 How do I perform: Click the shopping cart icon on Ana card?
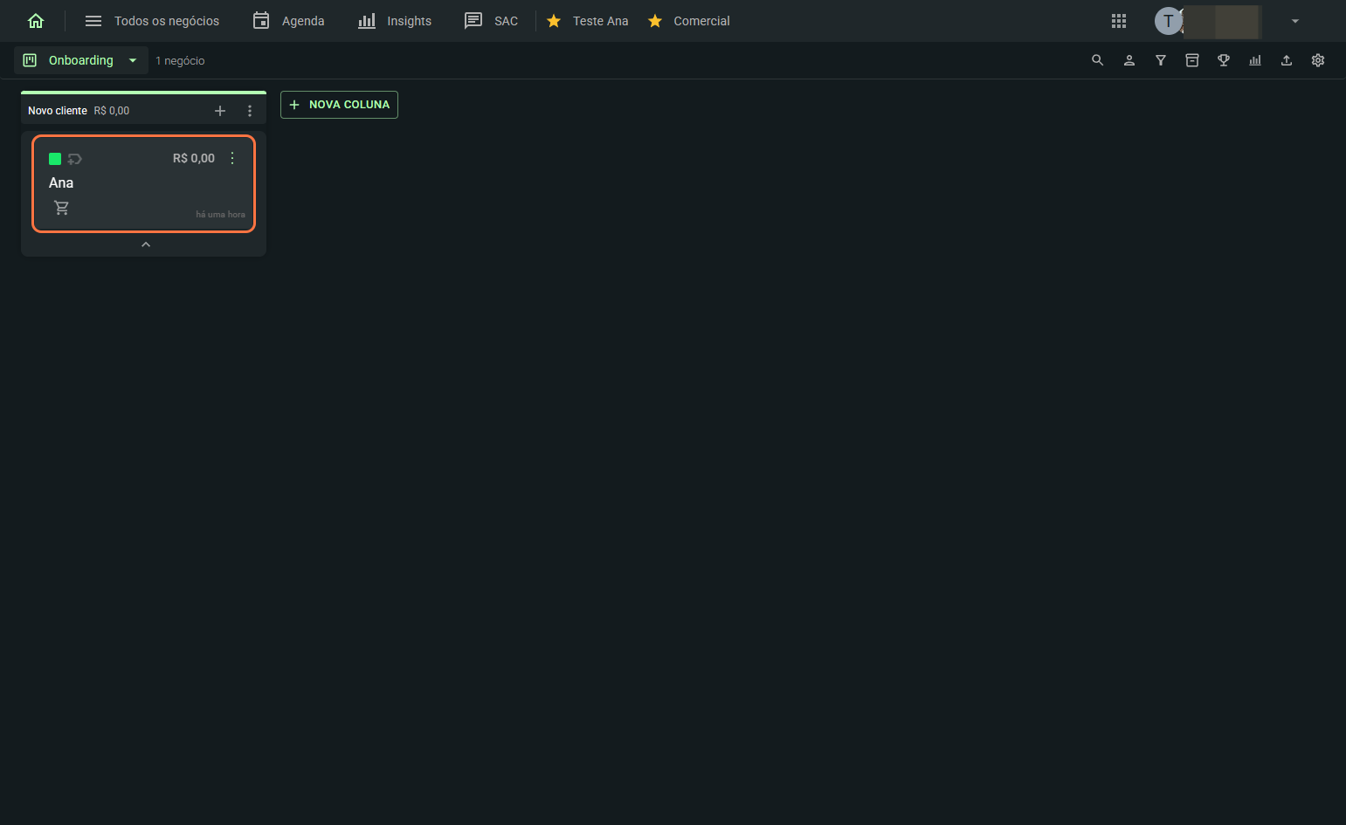pyautogui.click(x=61, y=208)
